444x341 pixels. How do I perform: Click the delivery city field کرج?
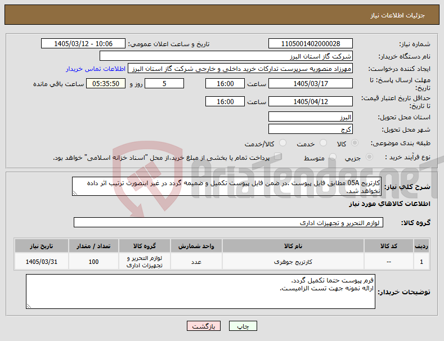tap(310, 129)
